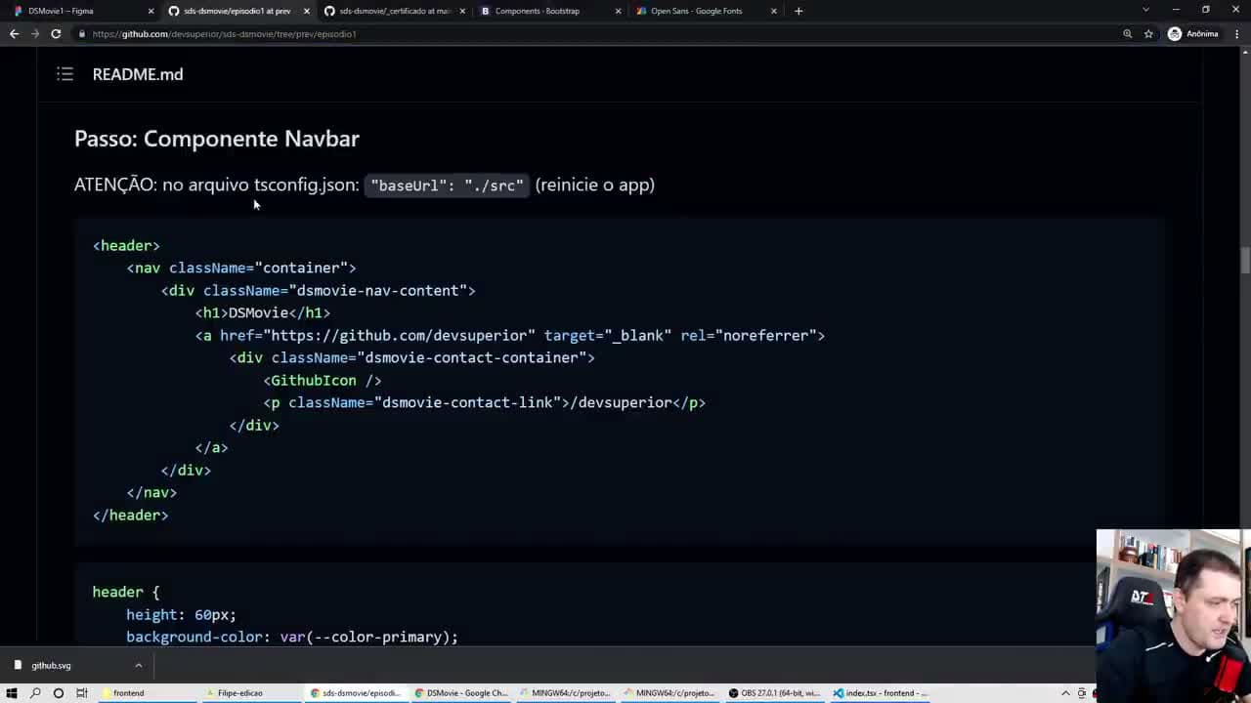Open Windows taskbar search
The width and height of the screenshot is (1251, 703).
coord(35,693)
